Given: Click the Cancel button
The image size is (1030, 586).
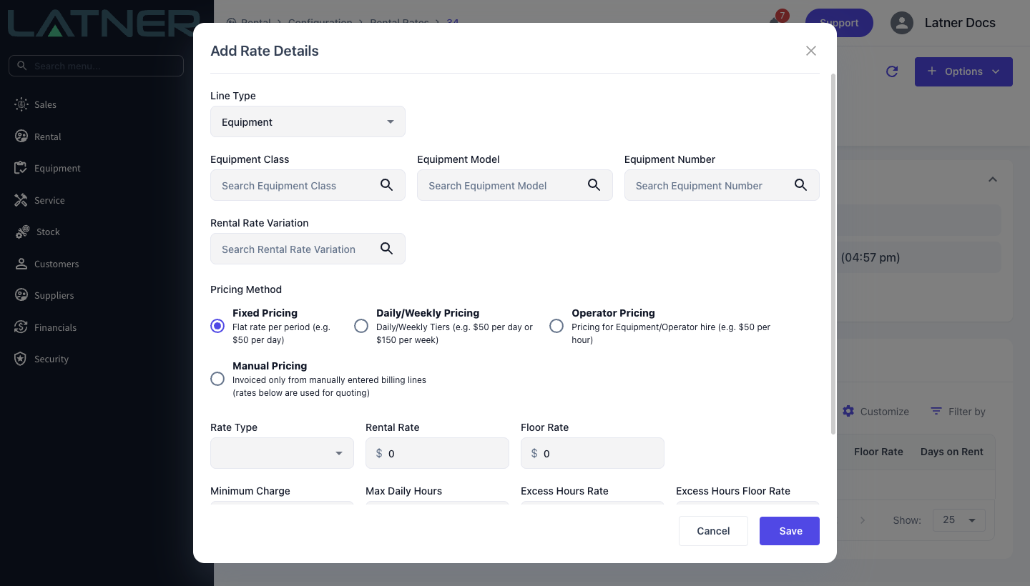Looking at the screenshot, I should [713, 531].
